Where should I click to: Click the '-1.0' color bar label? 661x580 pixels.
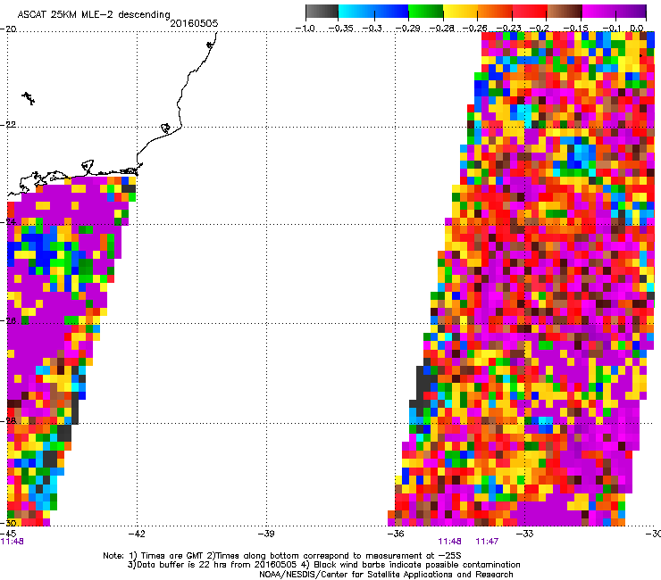tap(305, 29)
